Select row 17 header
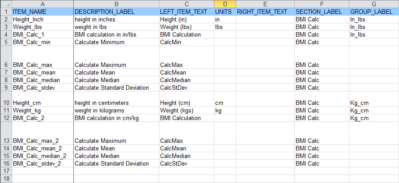 pos(5,171)
